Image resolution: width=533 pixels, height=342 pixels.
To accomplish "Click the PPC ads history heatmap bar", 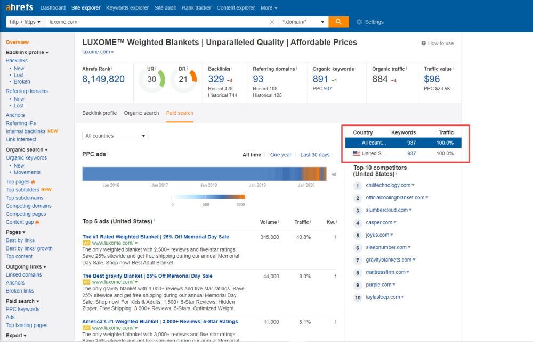I will (205, 174).
